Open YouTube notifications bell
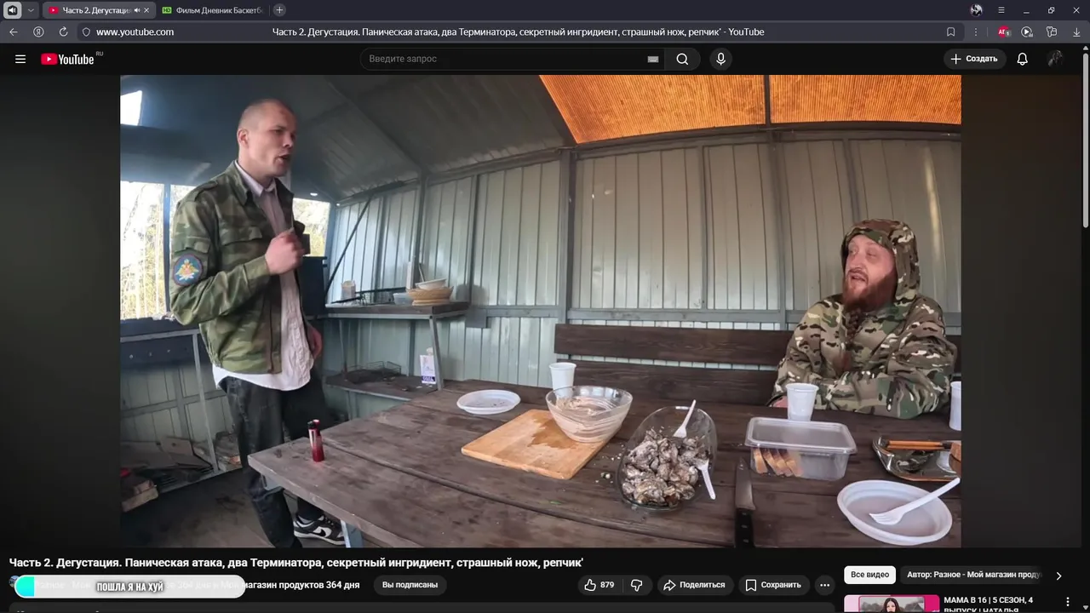The image size is (1090, 613). click(1022, 59)
